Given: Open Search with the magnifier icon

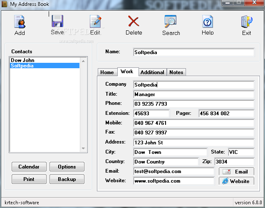Looking at the screenshot, I should (171, 21).
